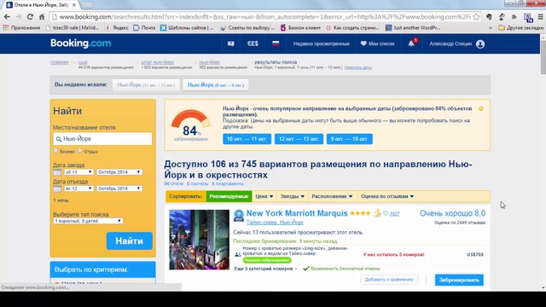Expand the Оценка по отзывам sort dropdown
The width and height of the screenshot is (546, 307).
pyautogui.click(x=387, y=196)
